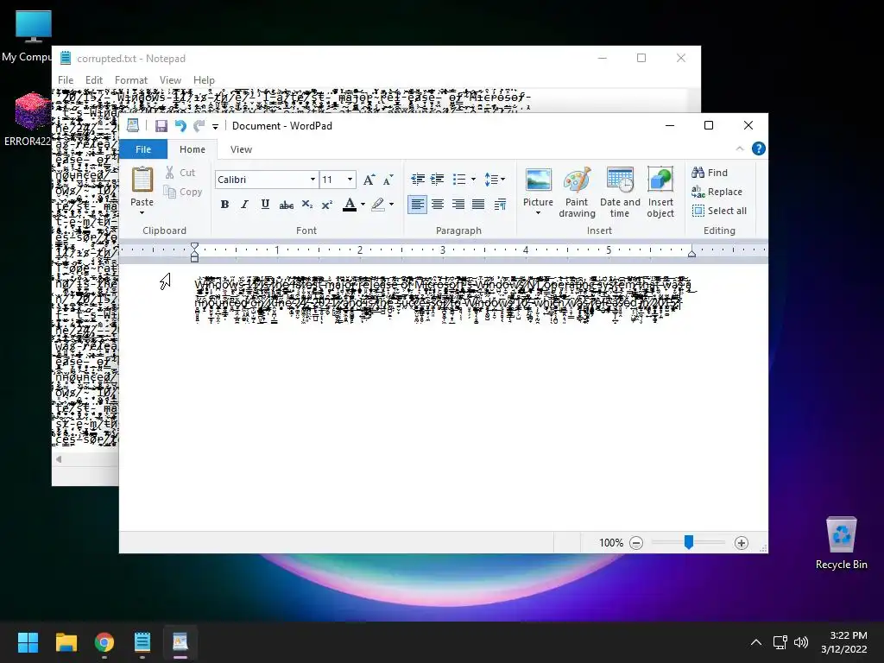This screenshot has width=884, height=663.
Task: Open the list style dropdown arrow
Action: [x=473, y=180]
